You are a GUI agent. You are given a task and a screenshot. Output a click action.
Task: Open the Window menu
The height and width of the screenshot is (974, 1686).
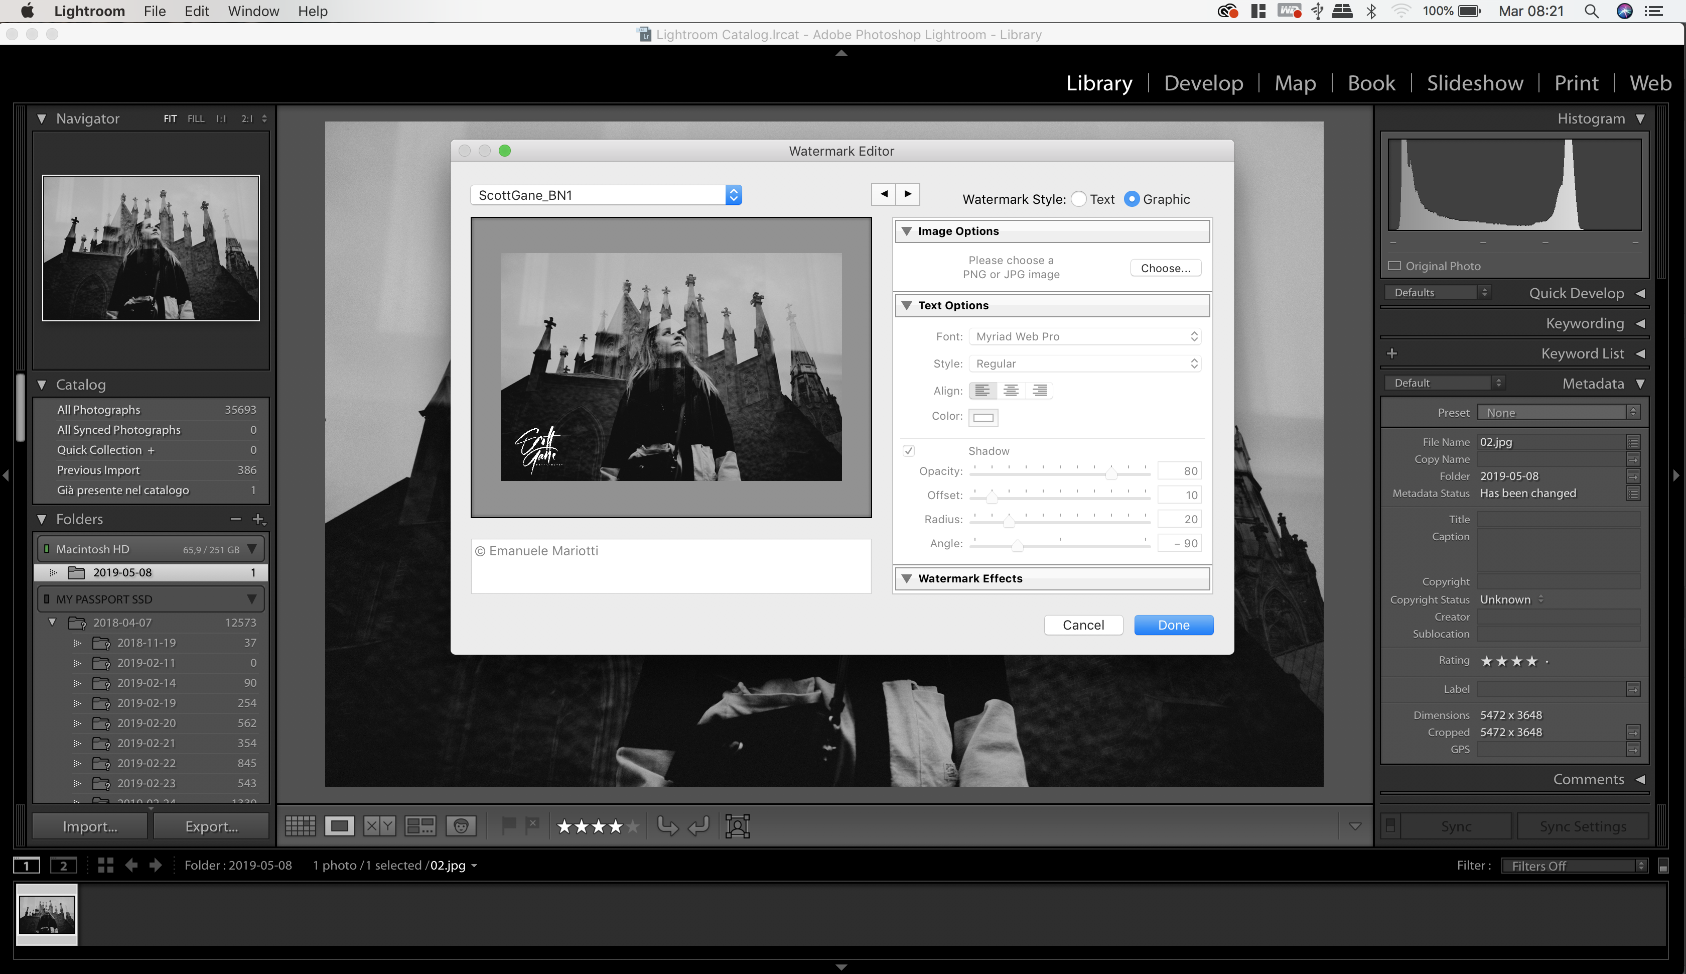coord(253,12)
